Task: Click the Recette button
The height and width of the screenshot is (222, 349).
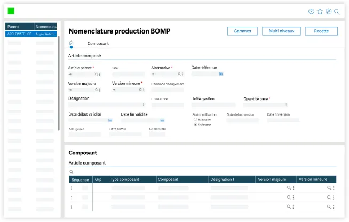Action: click(321, 31)
